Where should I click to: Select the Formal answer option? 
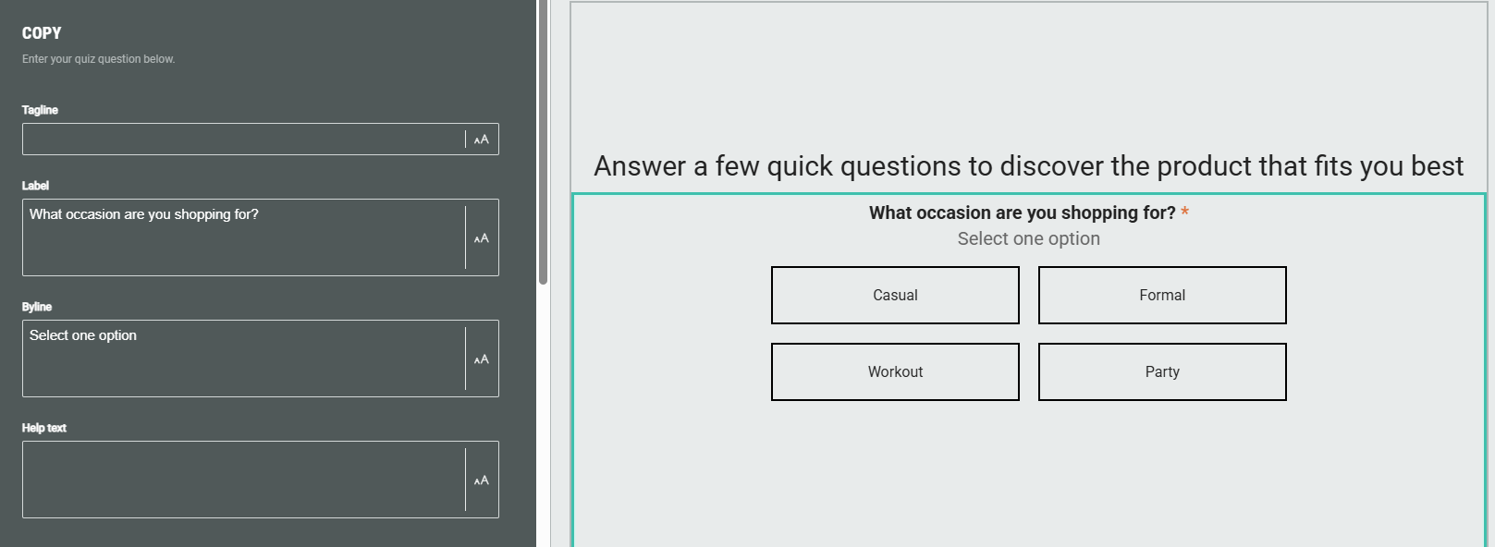1162,296
